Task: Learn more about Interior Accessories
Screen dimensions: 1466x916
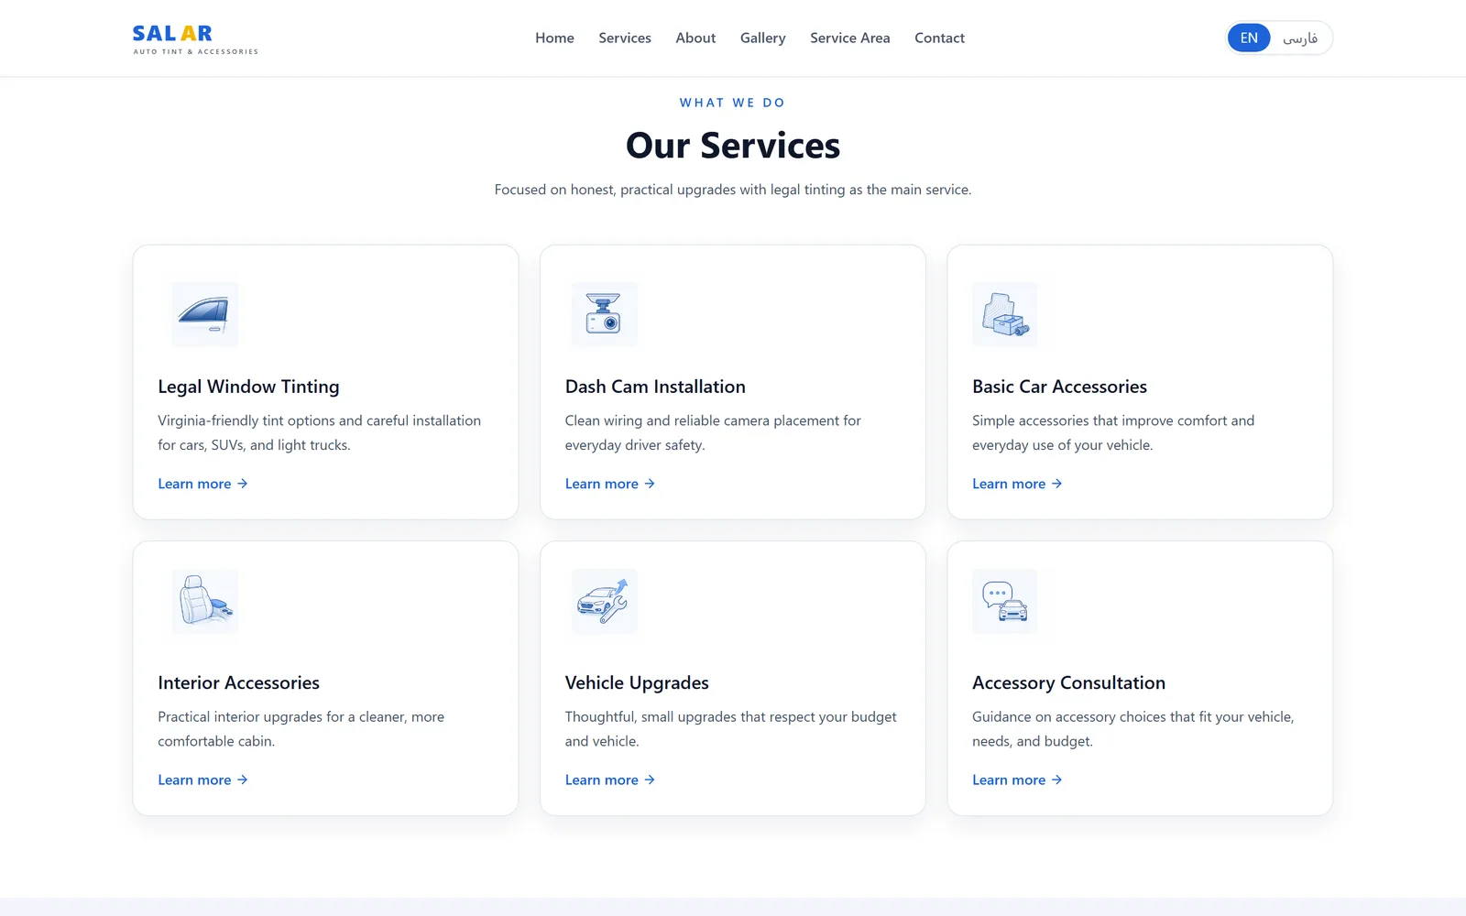Action: (202, 780)
